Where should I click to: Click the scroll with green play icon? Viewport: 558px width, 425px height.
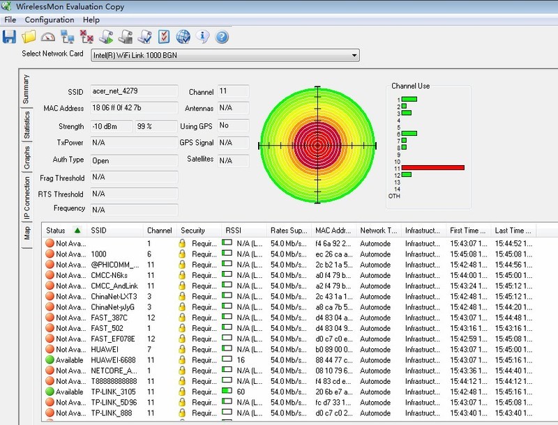click(107, 36)
